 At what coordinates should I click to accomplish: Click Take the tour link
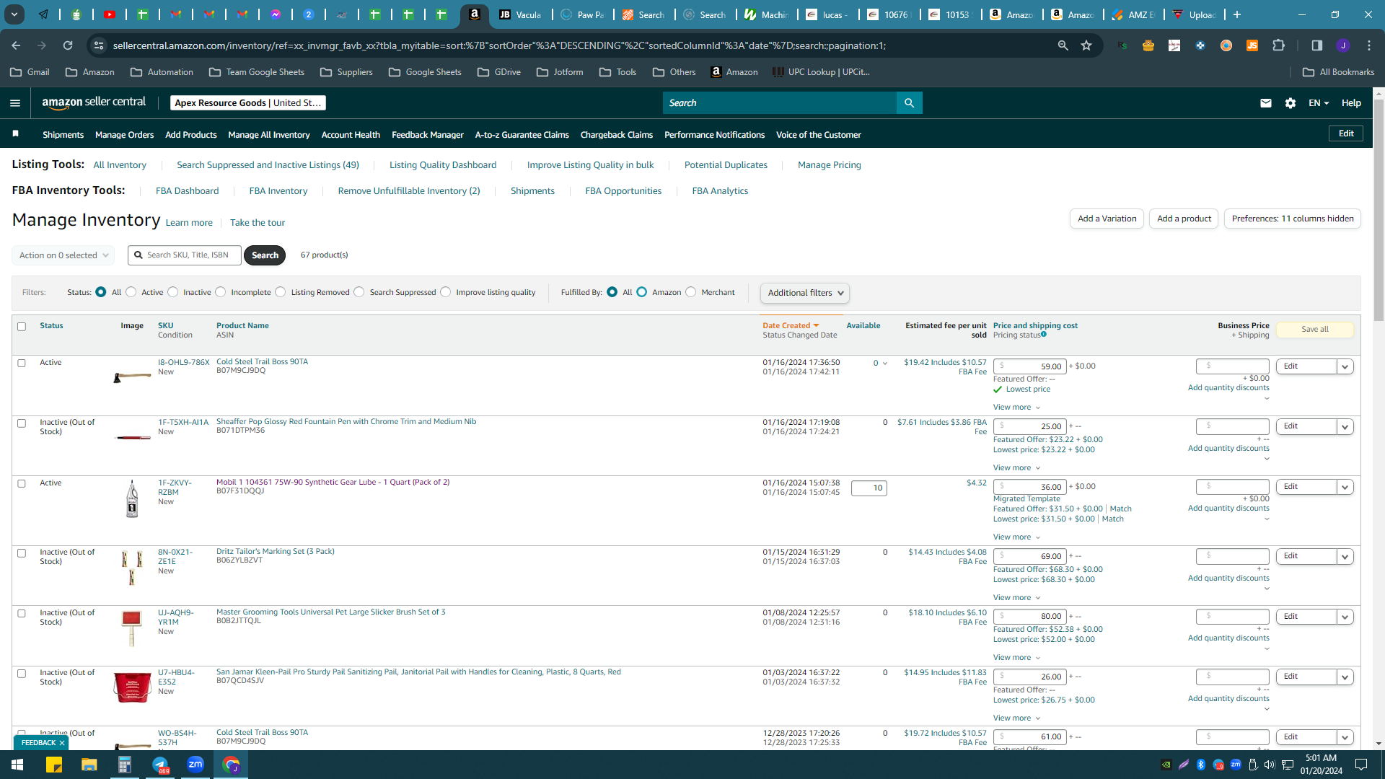click(x=258, y=223)
